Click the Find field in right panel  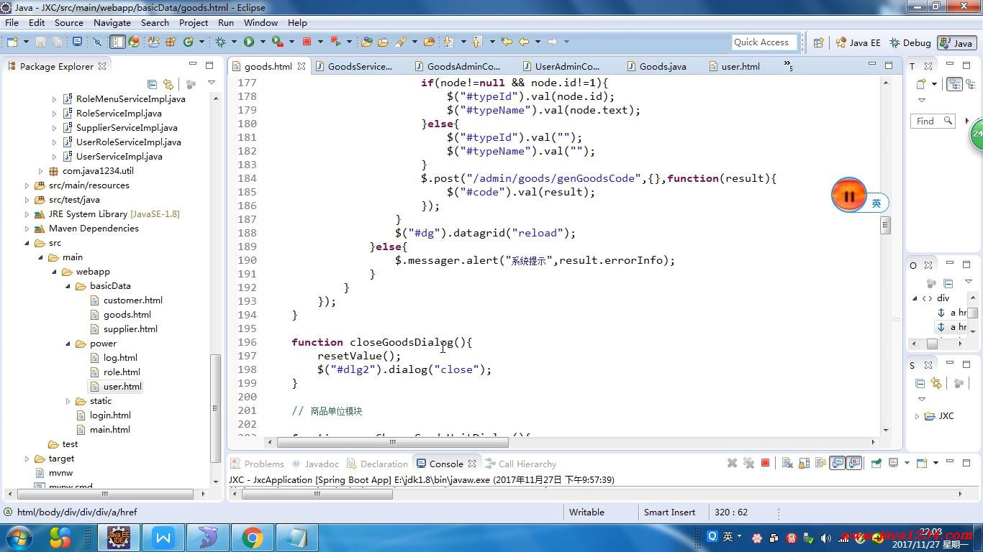click(x=933, y=121)
